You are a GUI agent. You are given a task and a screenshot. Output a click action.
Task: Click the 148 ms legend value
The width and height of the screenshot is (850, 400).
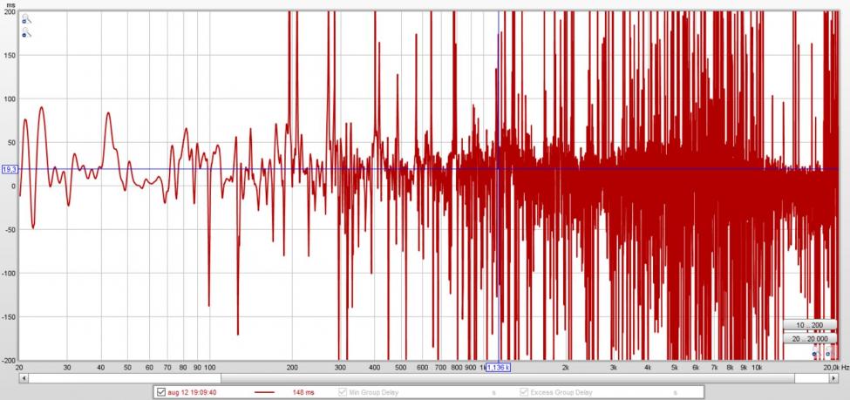303,392
